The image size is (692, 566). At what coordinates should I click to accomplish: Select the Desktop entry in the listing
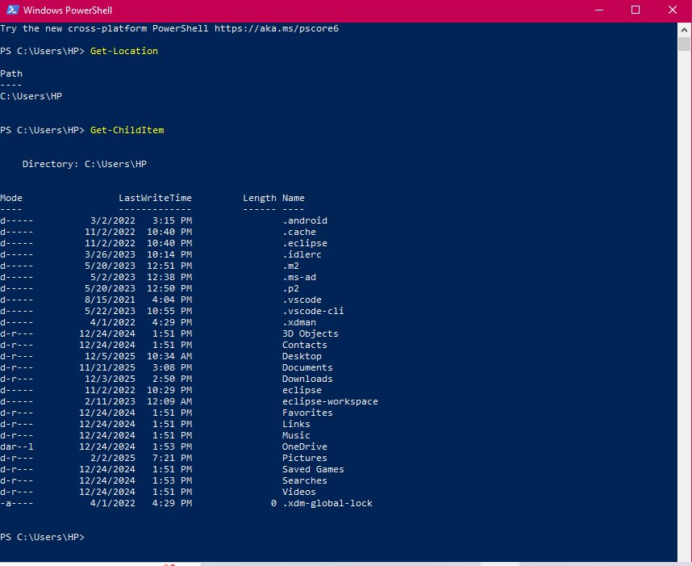(x=302, y=356)
